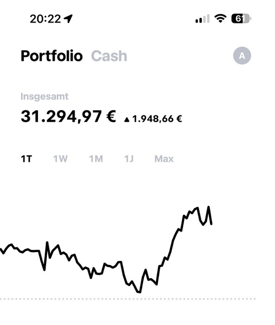The width and height of the screenshot is (275, 325).
Task: Open the account avatar "A" icon
Action: 242,56
